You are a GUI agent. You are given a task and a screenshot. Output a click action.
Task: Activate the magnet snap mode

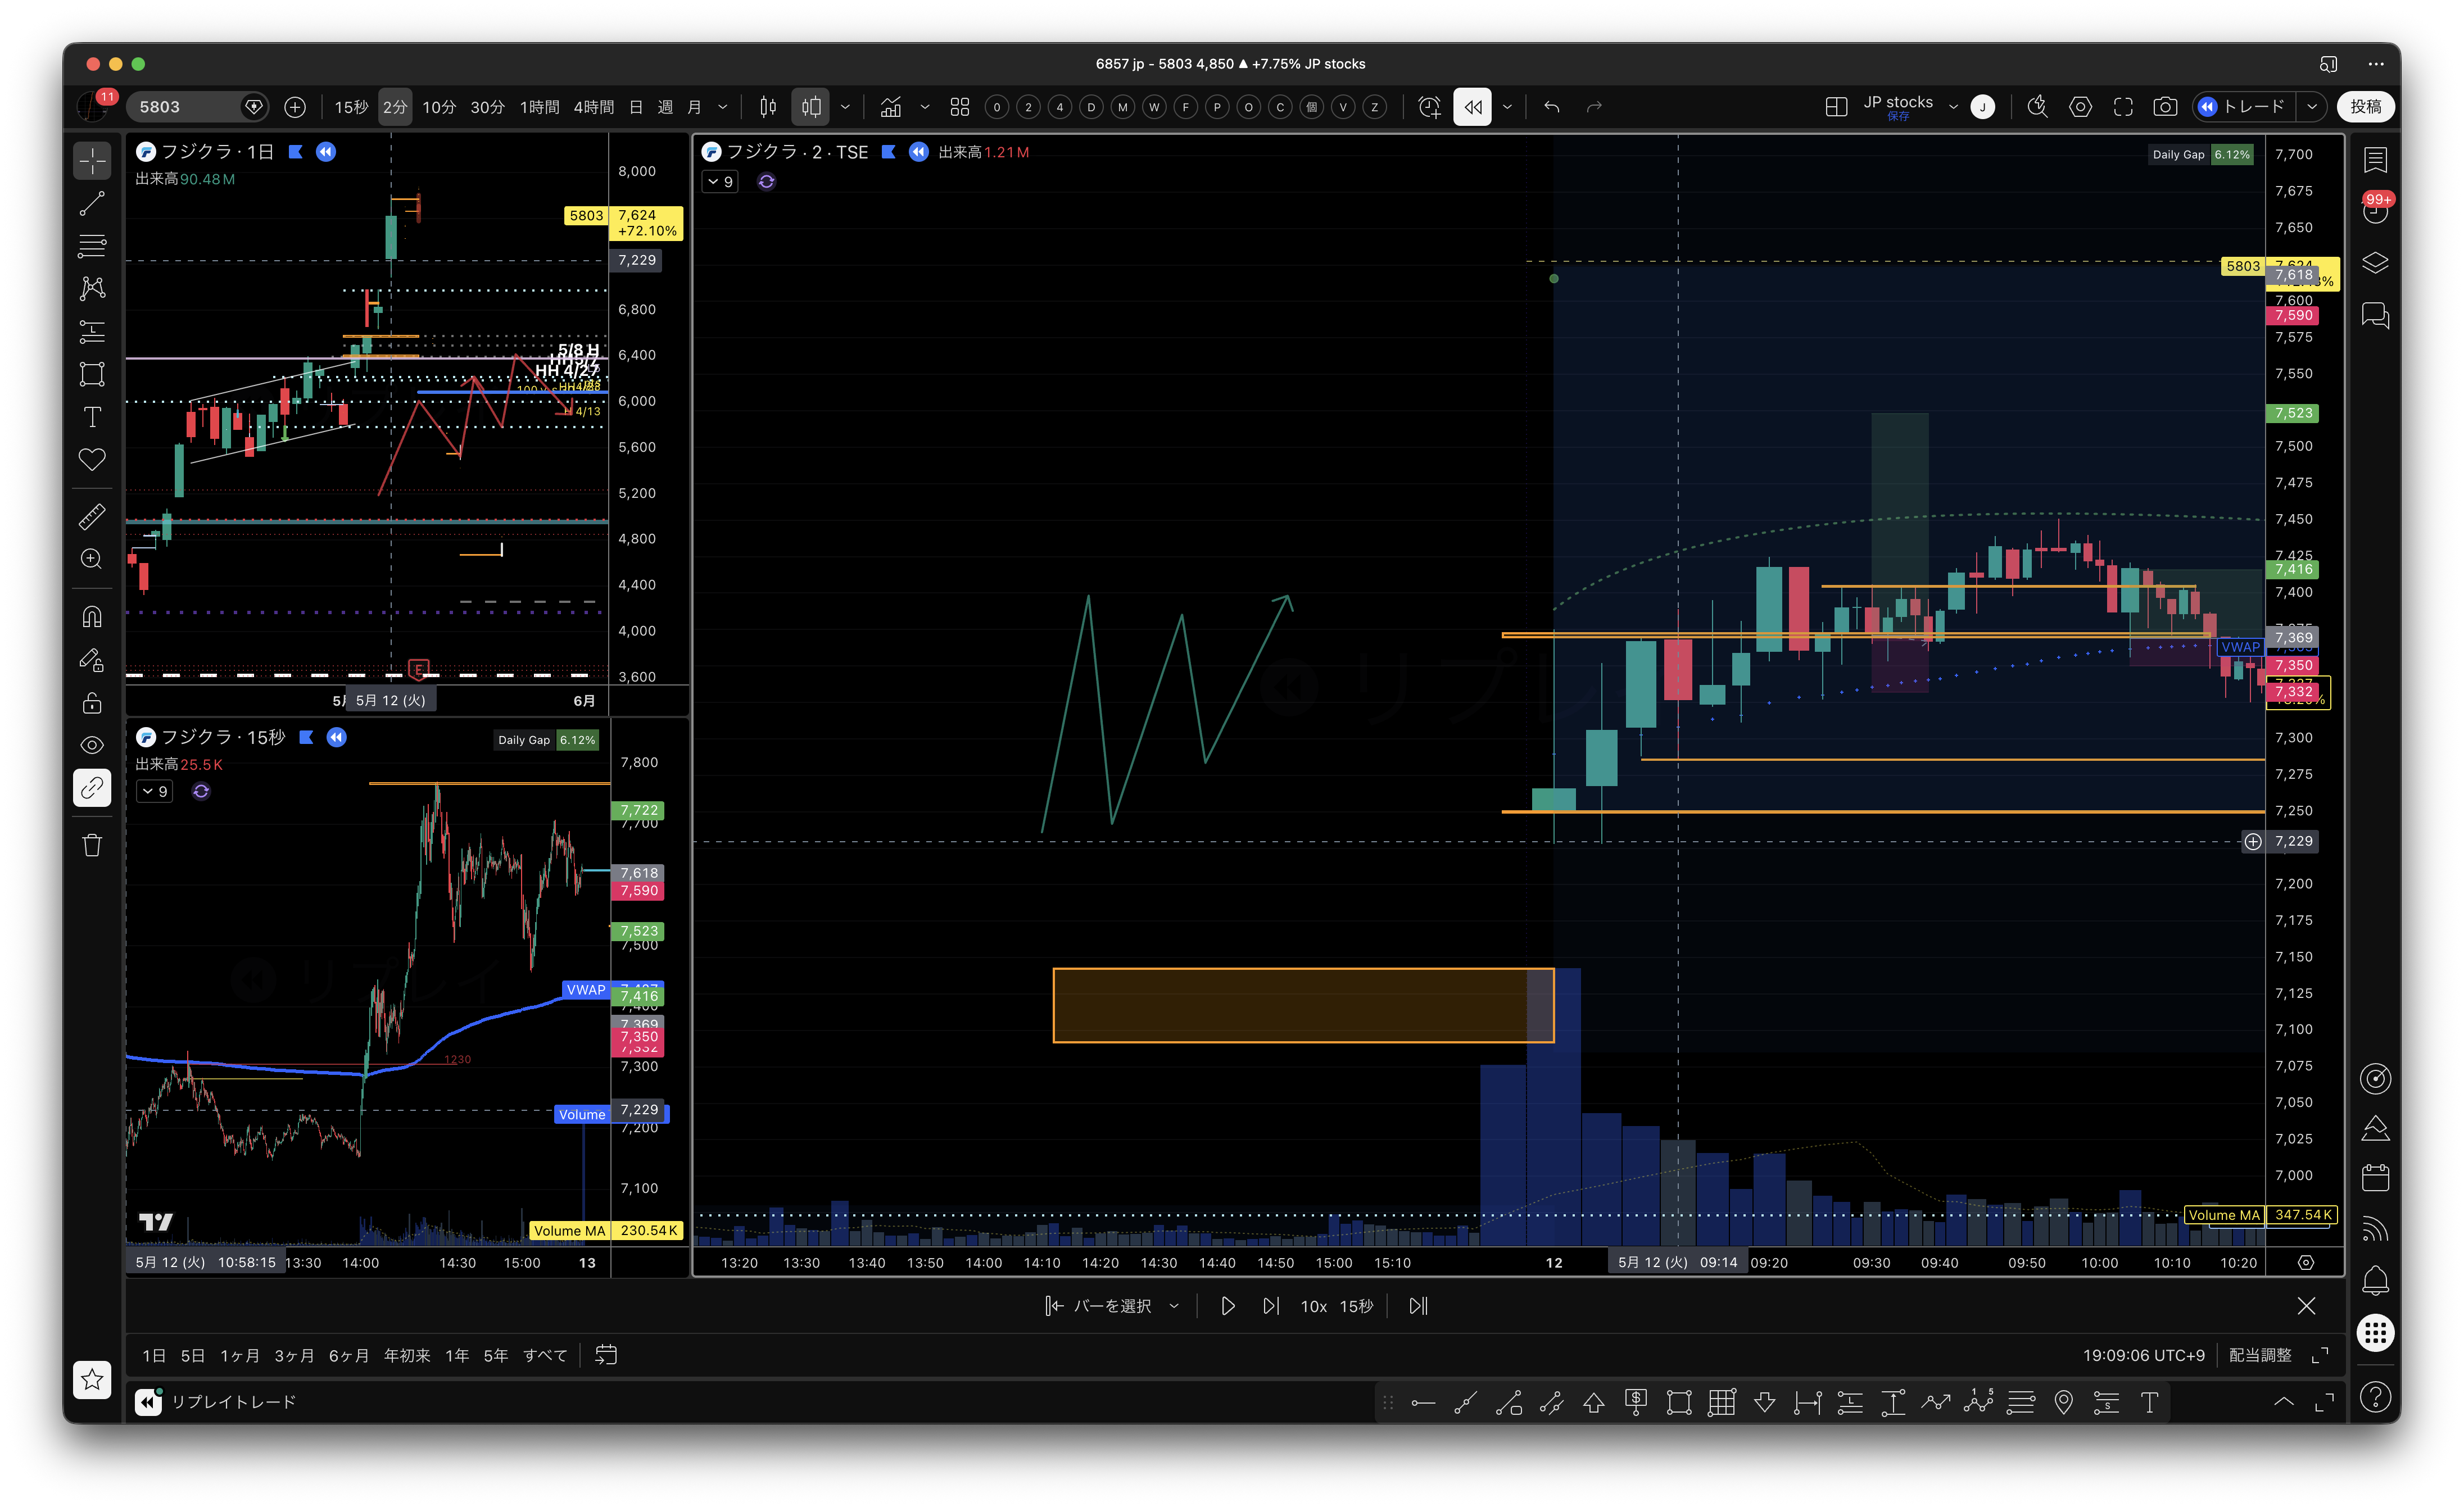click(x=92, y=617)
